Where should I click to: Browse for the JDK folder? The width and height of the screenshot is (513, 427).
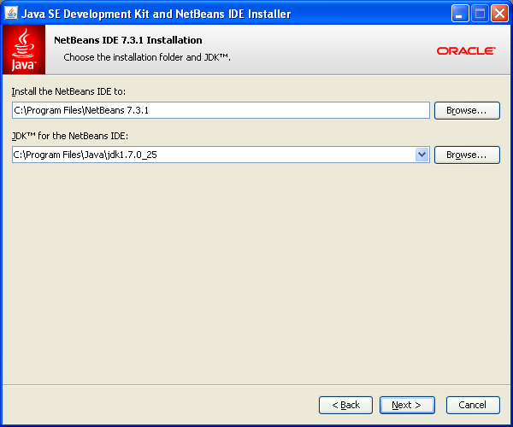point(467,155)
